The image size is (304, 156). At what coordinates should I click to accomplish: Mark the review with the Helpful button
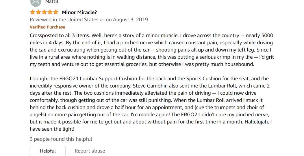pos(48,151)
